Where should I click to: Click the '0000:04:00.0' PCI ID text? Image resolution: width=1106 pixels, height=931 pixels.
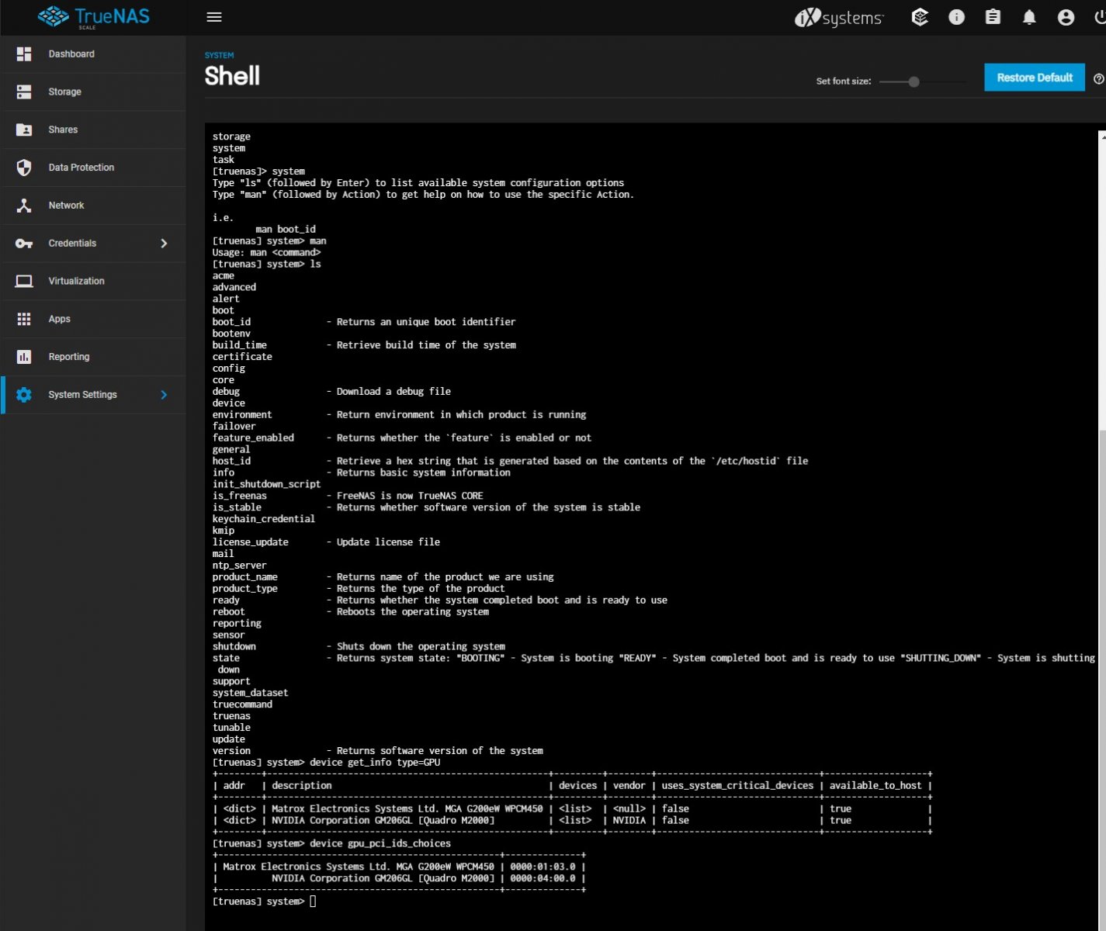point(543,878)
